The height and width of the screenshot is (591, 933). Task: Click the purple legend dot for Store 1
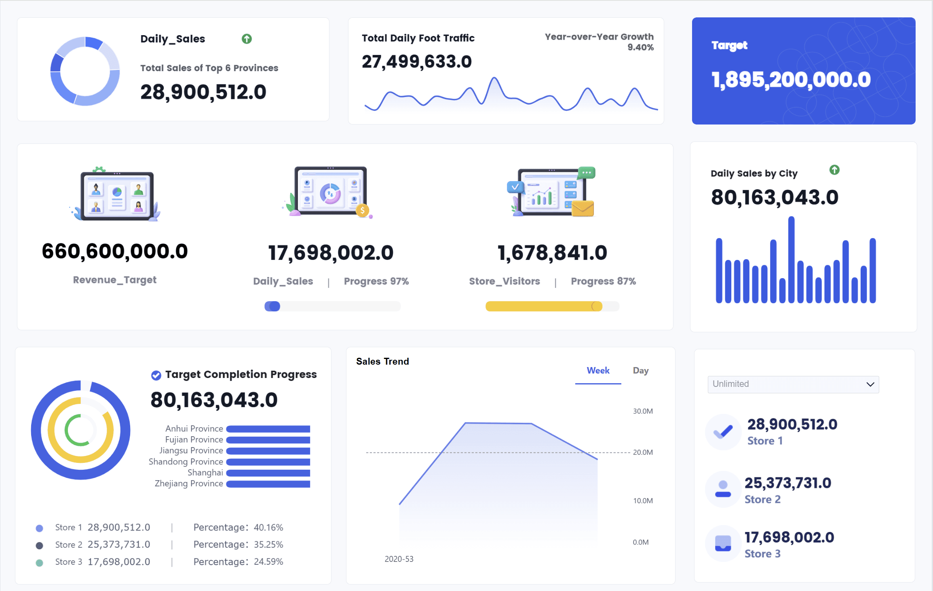39,528
